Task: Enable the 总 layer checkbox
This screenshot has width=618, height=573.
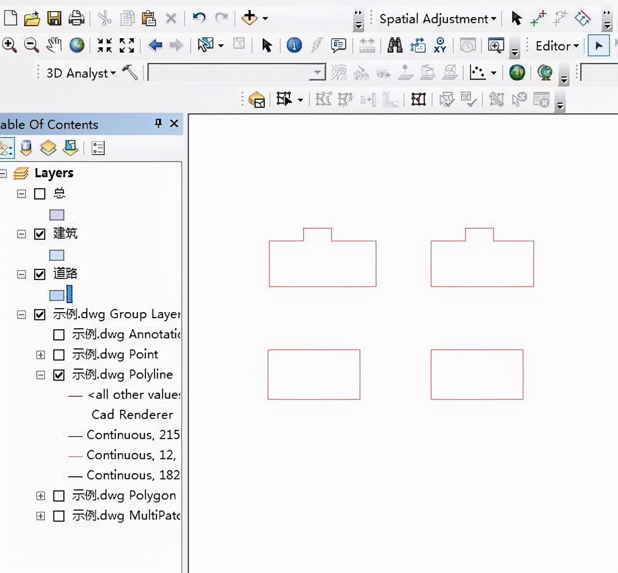Action: [40, 194]
